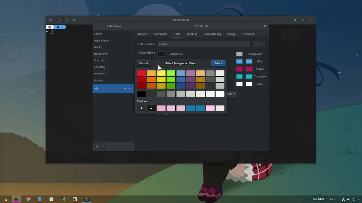Launch Chrome from the taskbar
The width and height of the screenshot is (362, 203).
tap(28, 199)
